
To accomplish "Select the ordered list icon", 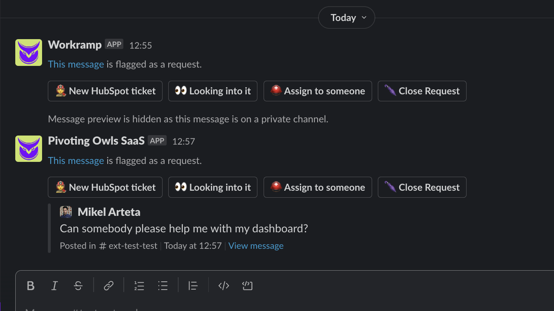I will [x=139, y=285].
